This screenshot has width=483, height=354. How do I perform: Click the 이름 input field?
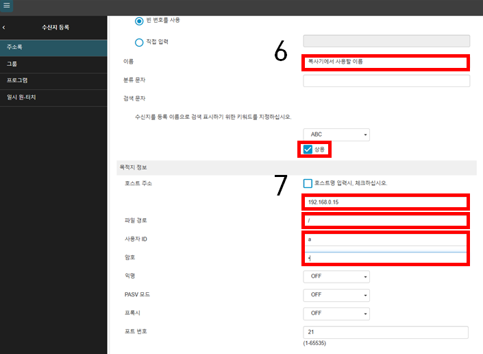[386, 62]
